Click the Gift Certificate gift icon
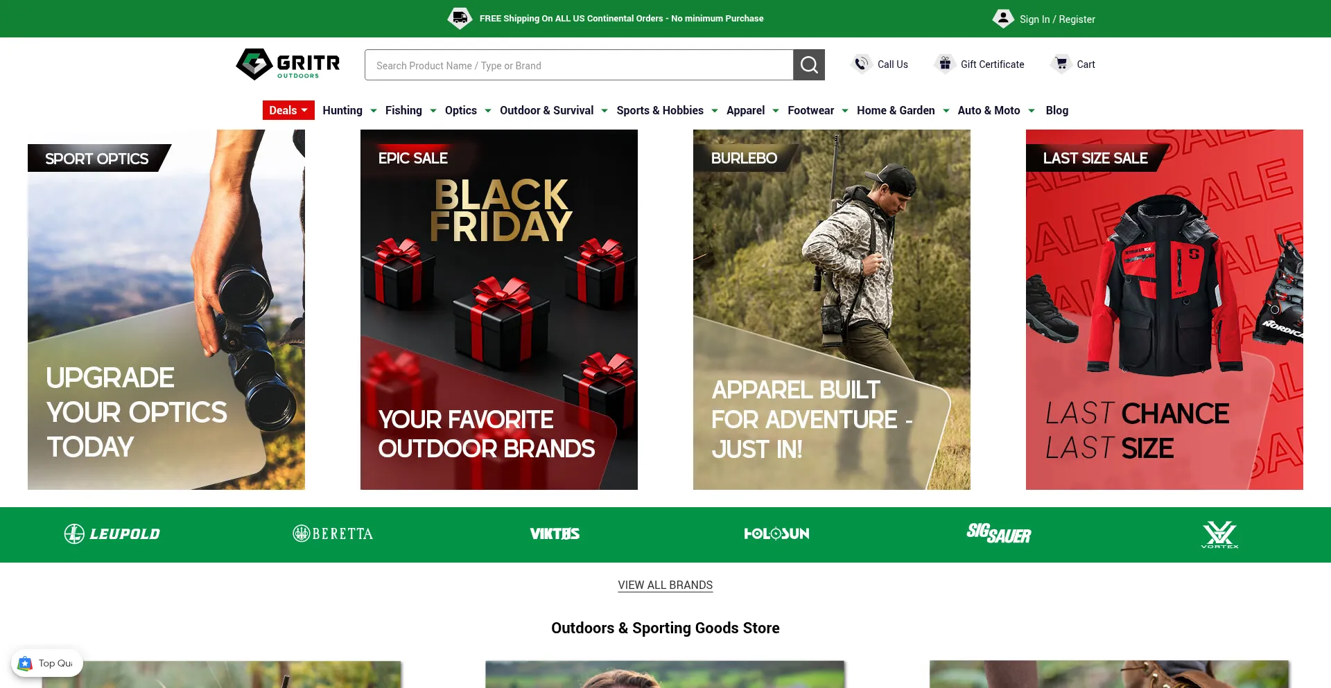1331x688 pixels. (x=945, y=64)
